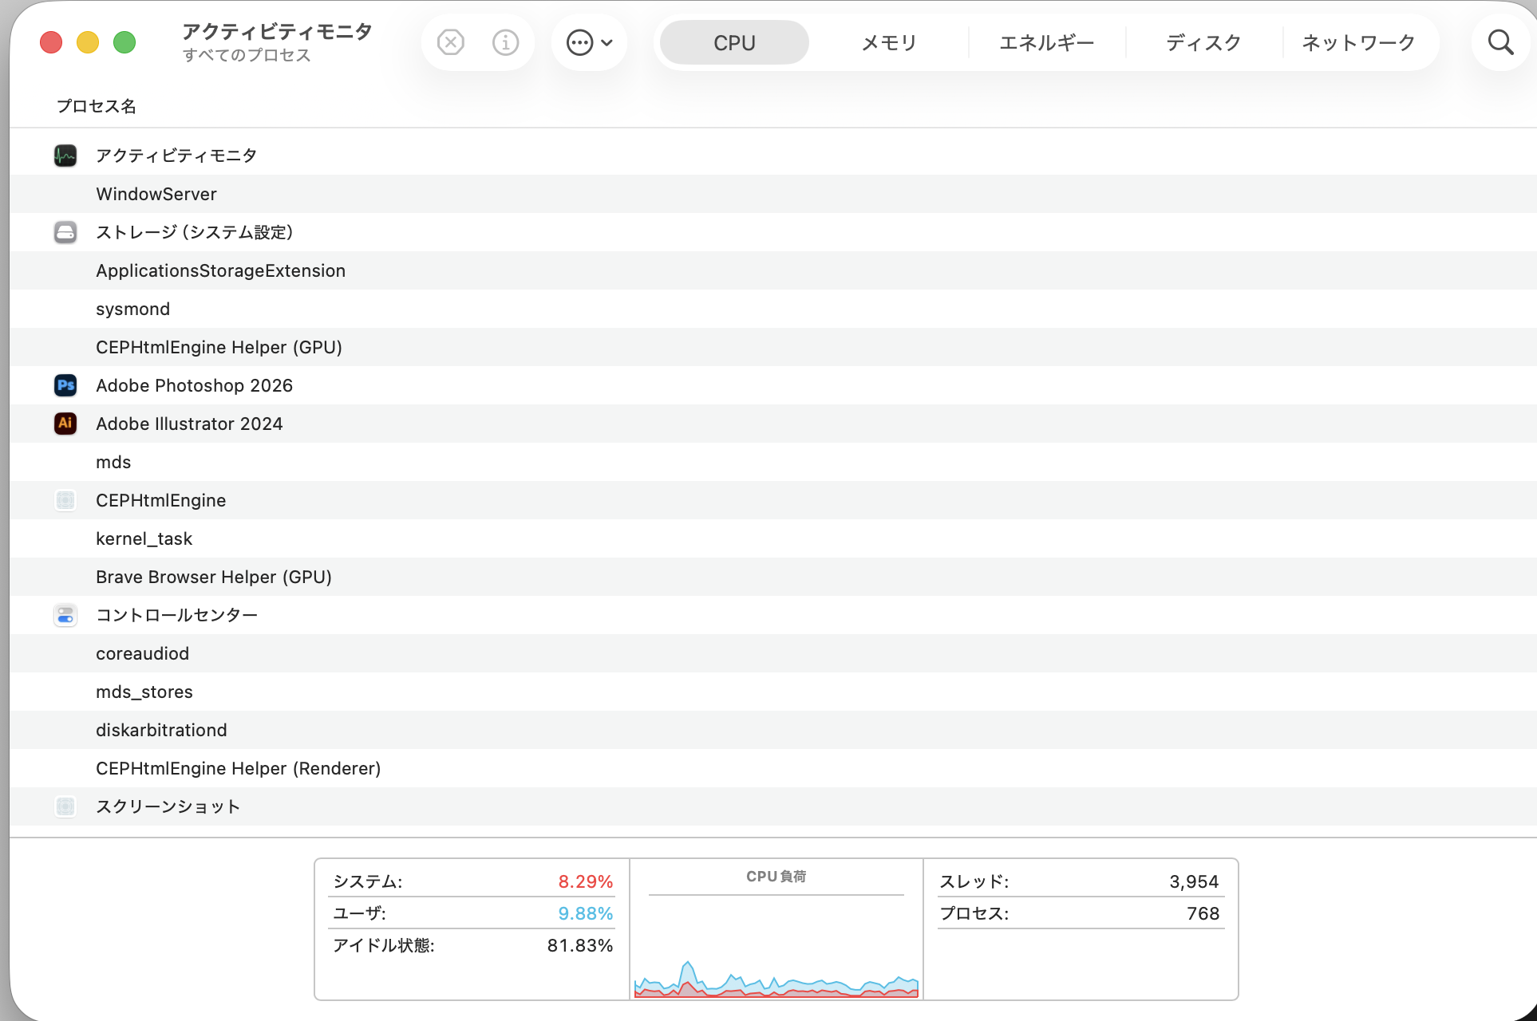Click the search magnifier icon
1537x1021 pixels.
(1500, 42)
